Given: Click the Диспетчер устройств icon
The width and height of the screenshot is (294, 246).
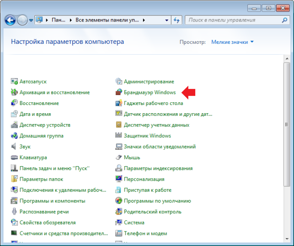Looking at the screenshot, I should point(14,125).
